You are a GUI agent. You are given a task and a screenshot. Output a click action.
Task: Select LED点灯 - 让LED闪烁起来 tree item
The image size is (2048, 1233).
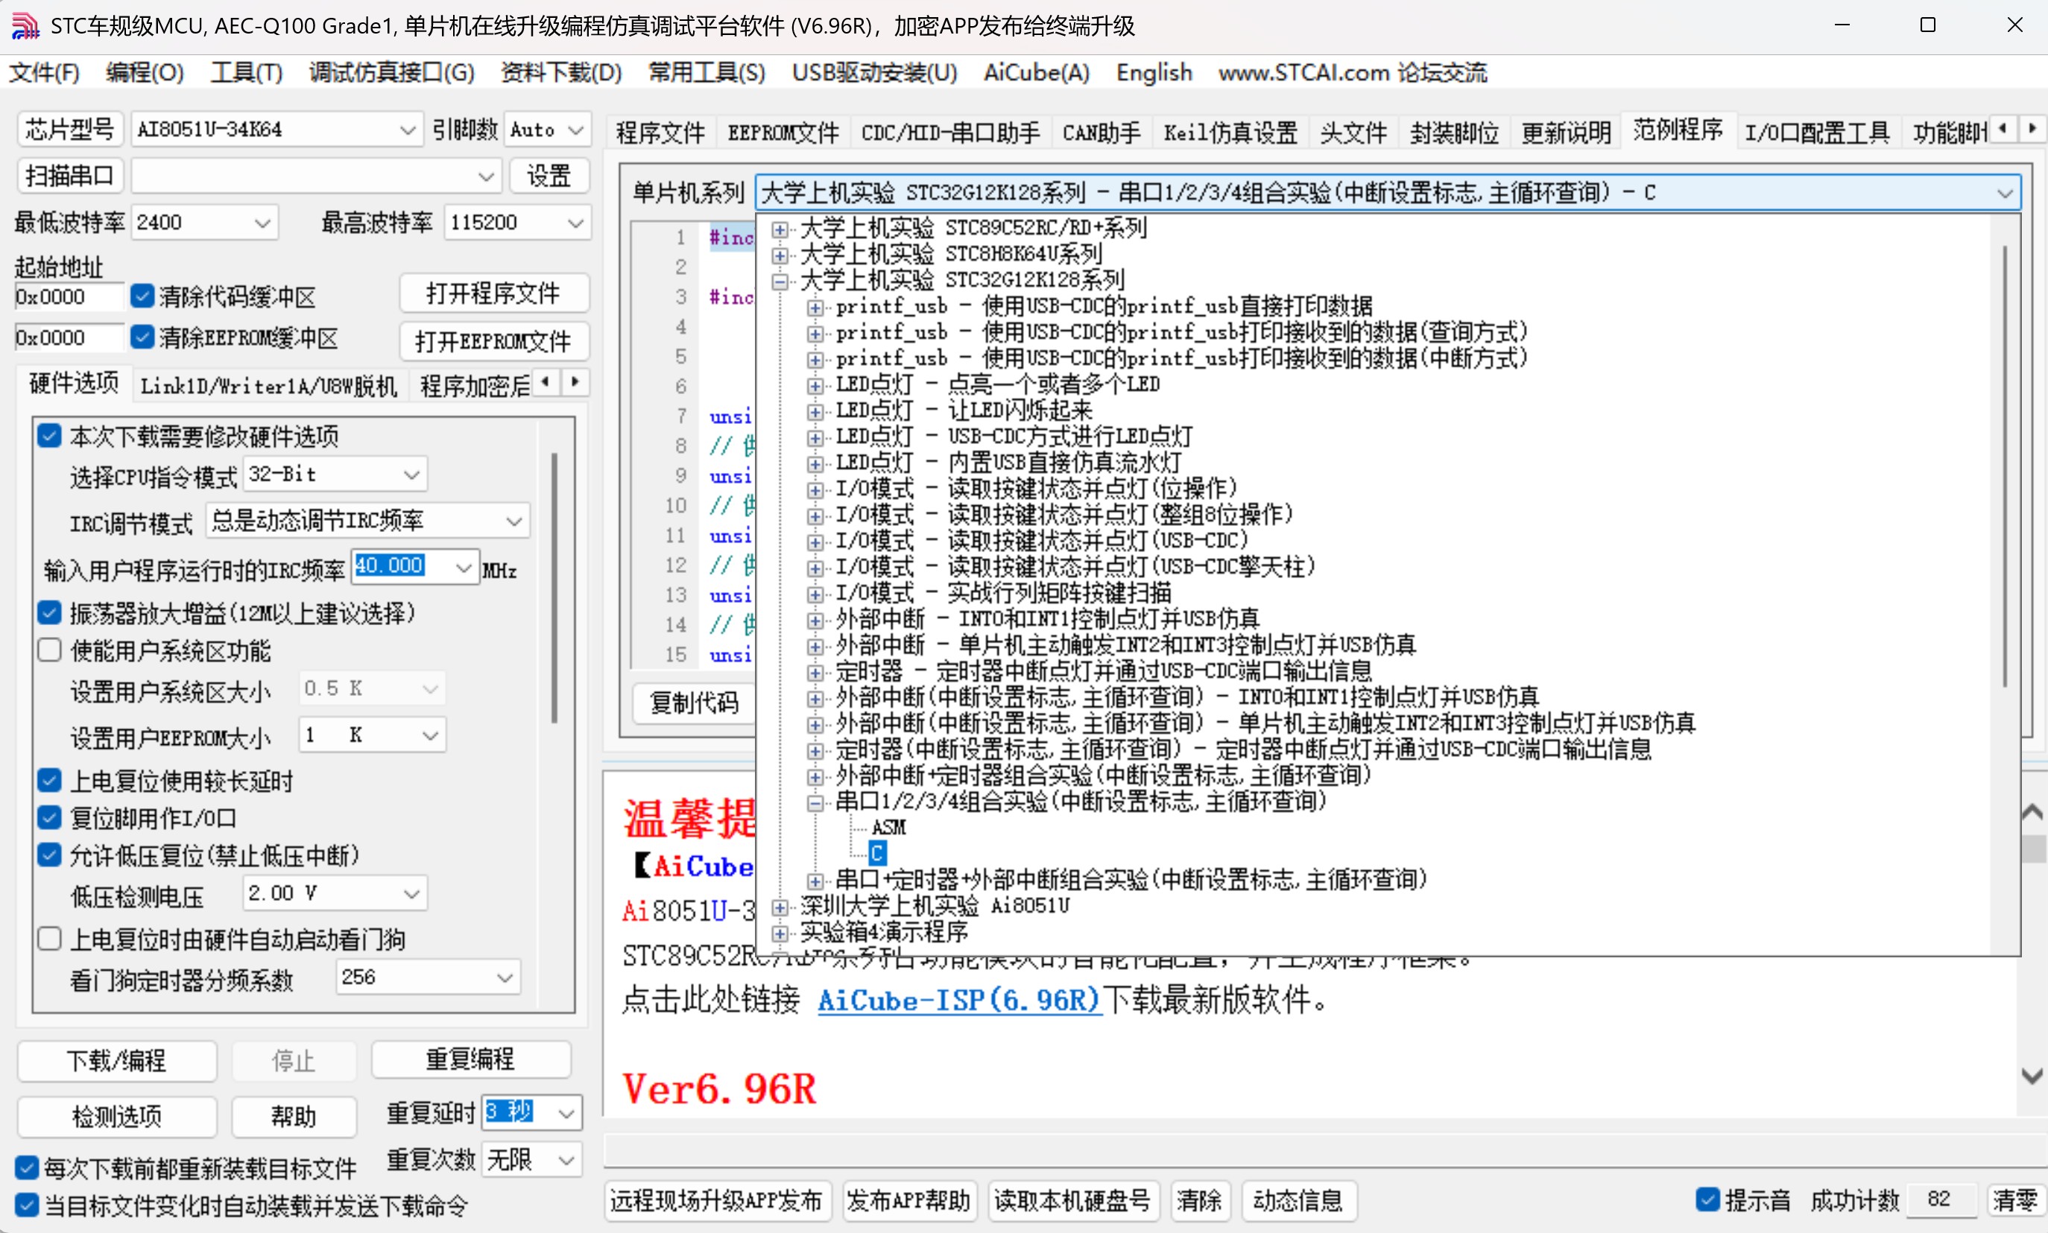click(x=964, y=411)
